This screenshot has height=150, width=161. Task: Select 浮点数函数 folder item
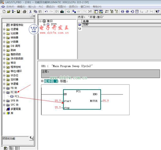coord(17,59)
